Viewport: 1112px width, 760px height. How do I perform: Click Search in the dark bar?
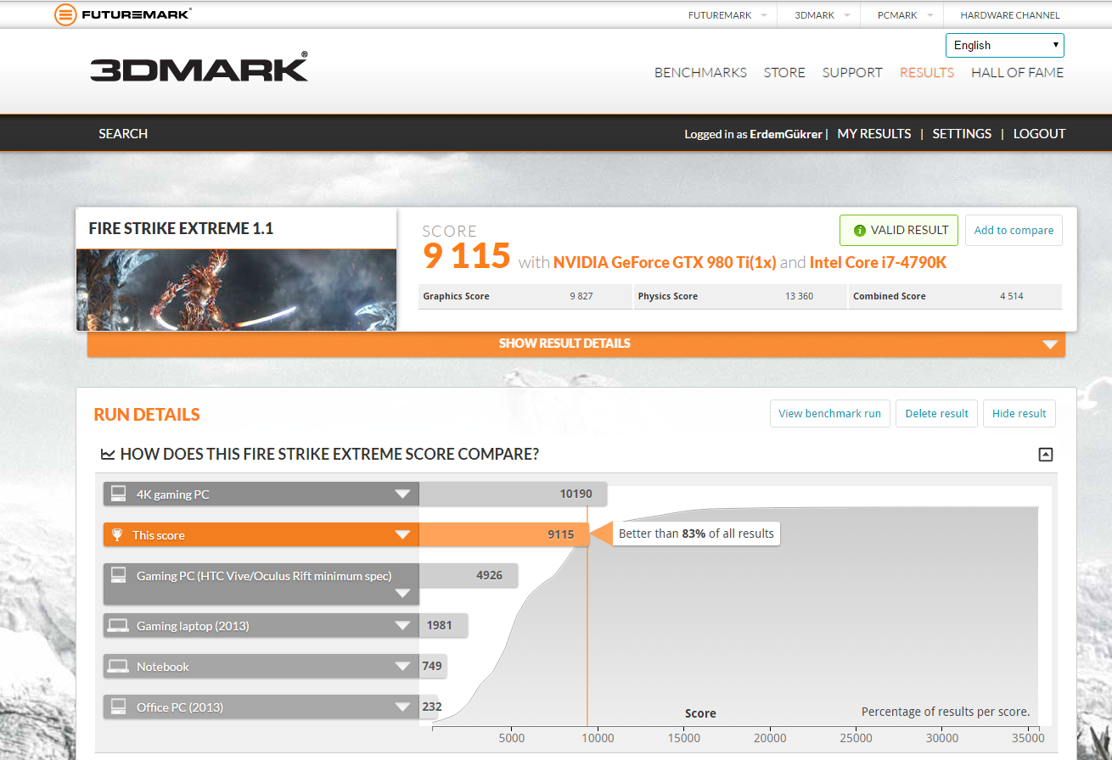tap(123, 134)
